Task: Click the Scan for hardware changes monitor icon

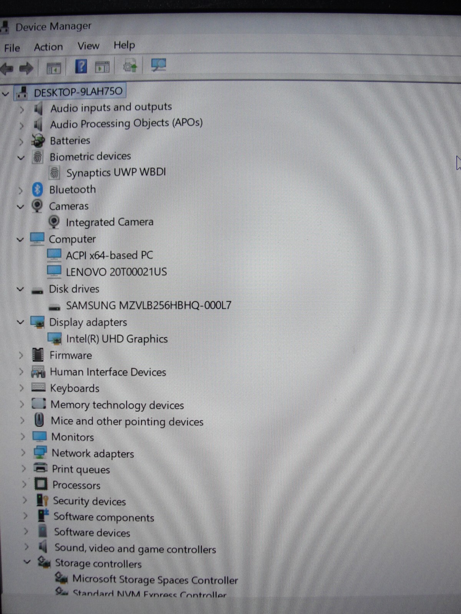Action: (158, 65)
